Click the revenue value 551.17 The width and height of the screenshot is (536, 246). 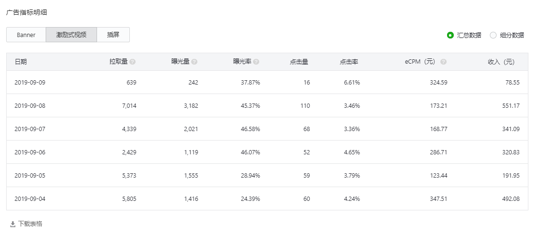[509, 106]
